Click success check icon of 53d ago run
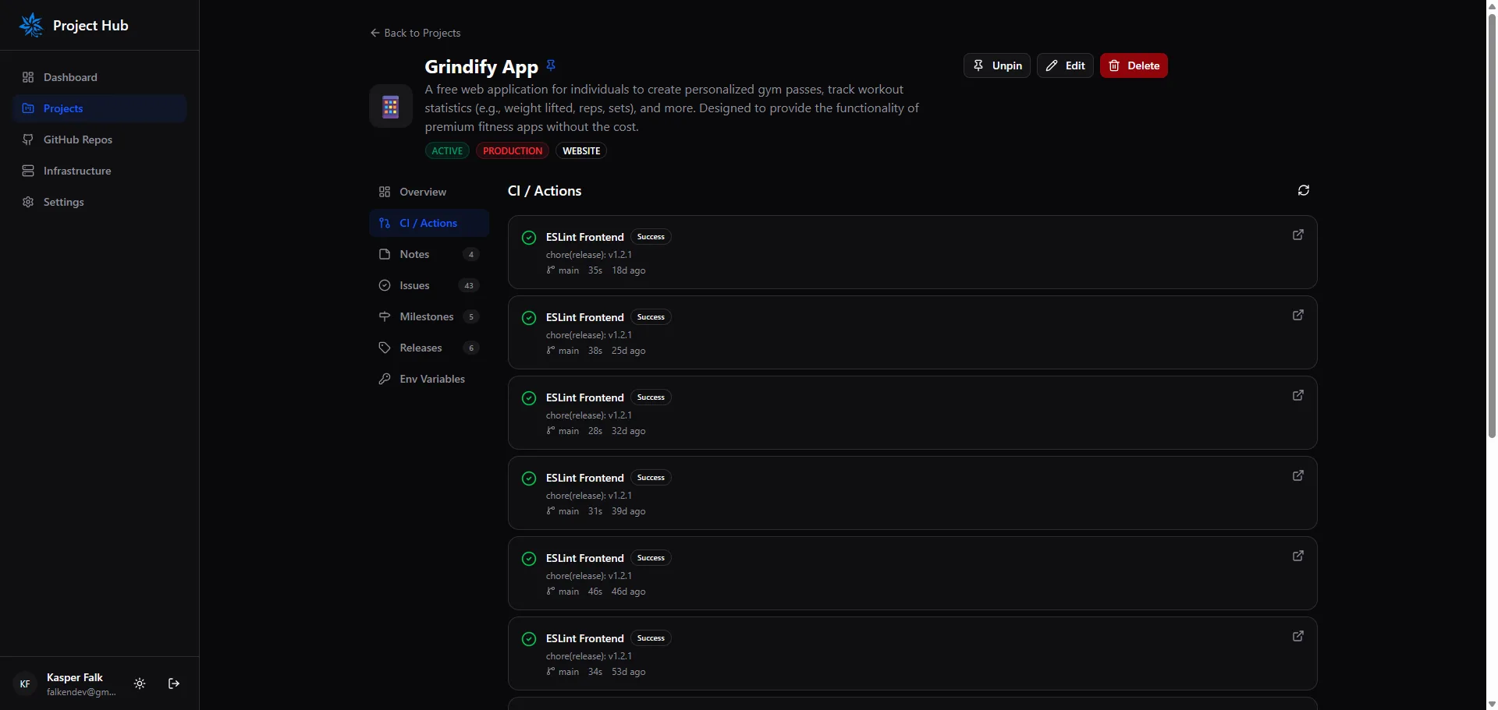The width and height of the screenshot is (1498, 710). point(529,639)
